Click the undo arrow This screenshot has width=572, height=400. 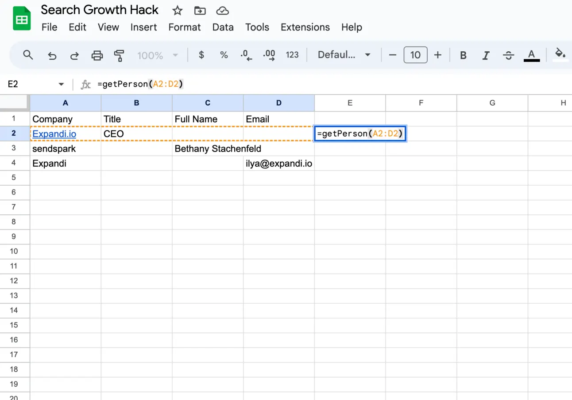point(52,55)
